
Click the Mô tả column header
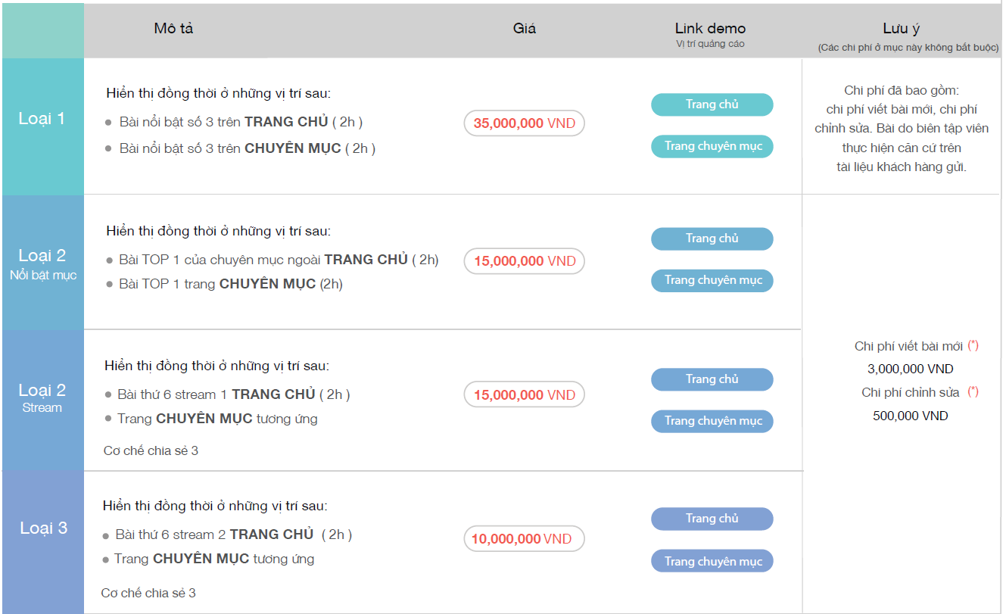(x=173, y=29)
